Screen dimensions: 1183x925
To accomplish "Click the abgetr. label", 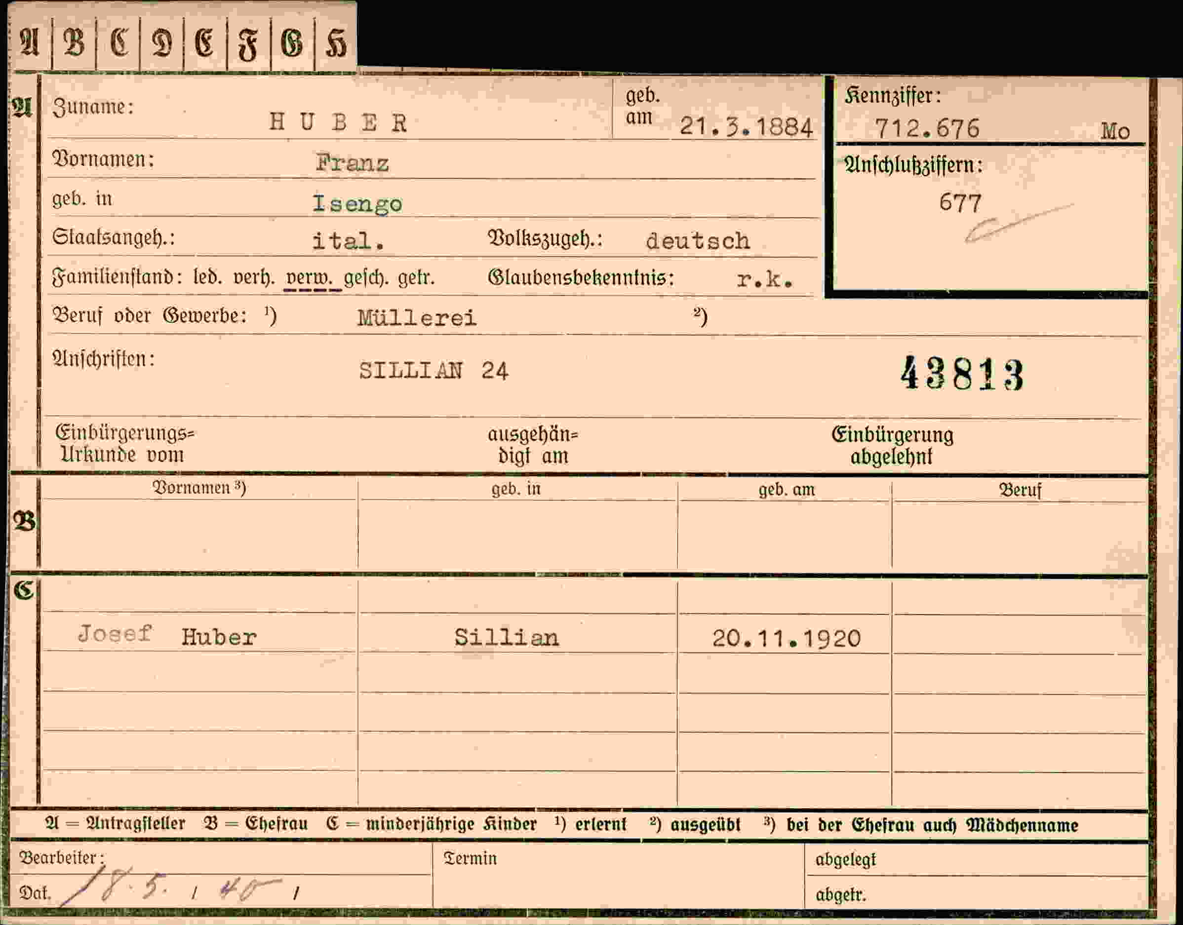I will pos(841,894).
